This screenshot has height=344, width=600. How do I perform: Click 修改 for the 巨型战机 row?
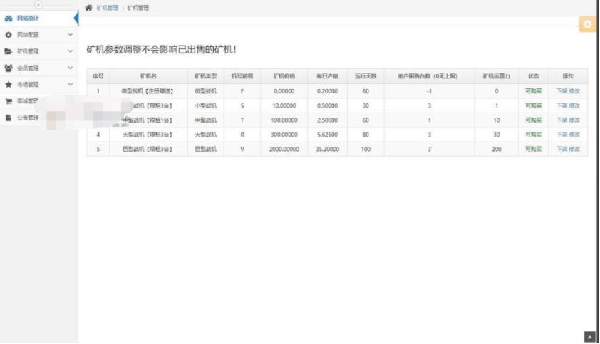click(574, 150)
